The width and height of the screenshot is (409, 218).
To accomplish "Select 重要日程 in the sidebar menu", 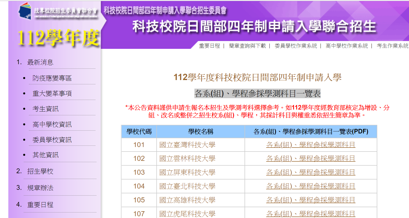I will pos(40,205).
